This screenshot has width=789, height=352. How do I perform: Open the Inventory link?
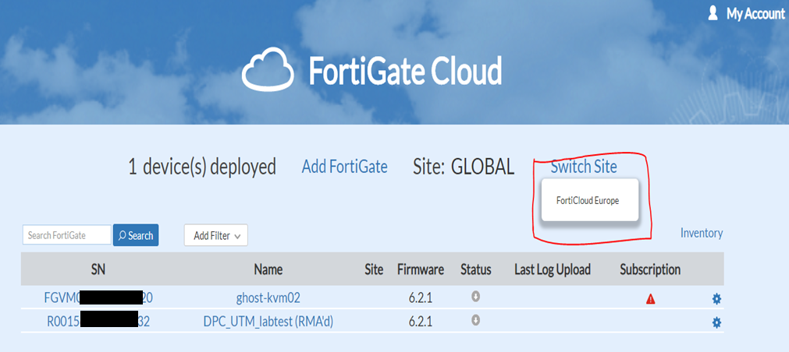pyautogui.click(x=701, y=233)
